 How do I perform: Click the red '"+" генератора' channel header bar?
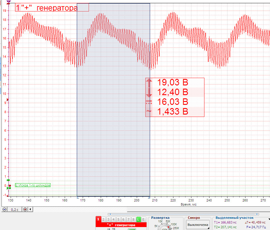[x=121, y=225]
